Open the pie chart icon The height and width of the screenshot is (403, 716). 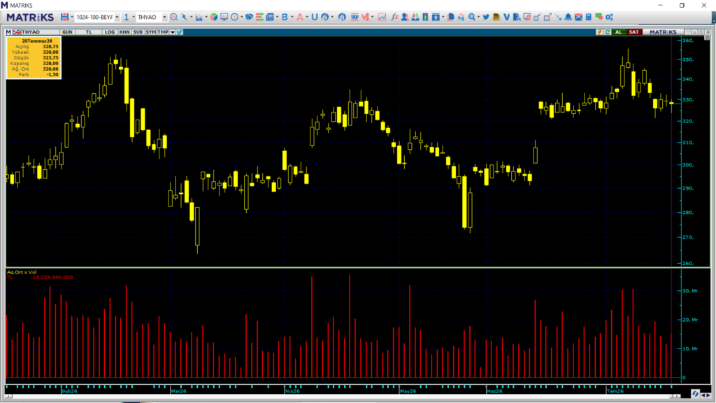[214, 17]
